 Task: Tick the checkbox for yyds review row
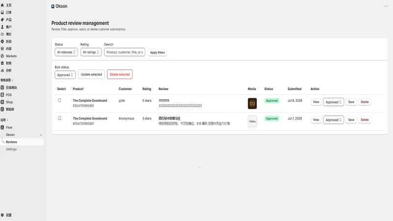(x=59, y=100)
